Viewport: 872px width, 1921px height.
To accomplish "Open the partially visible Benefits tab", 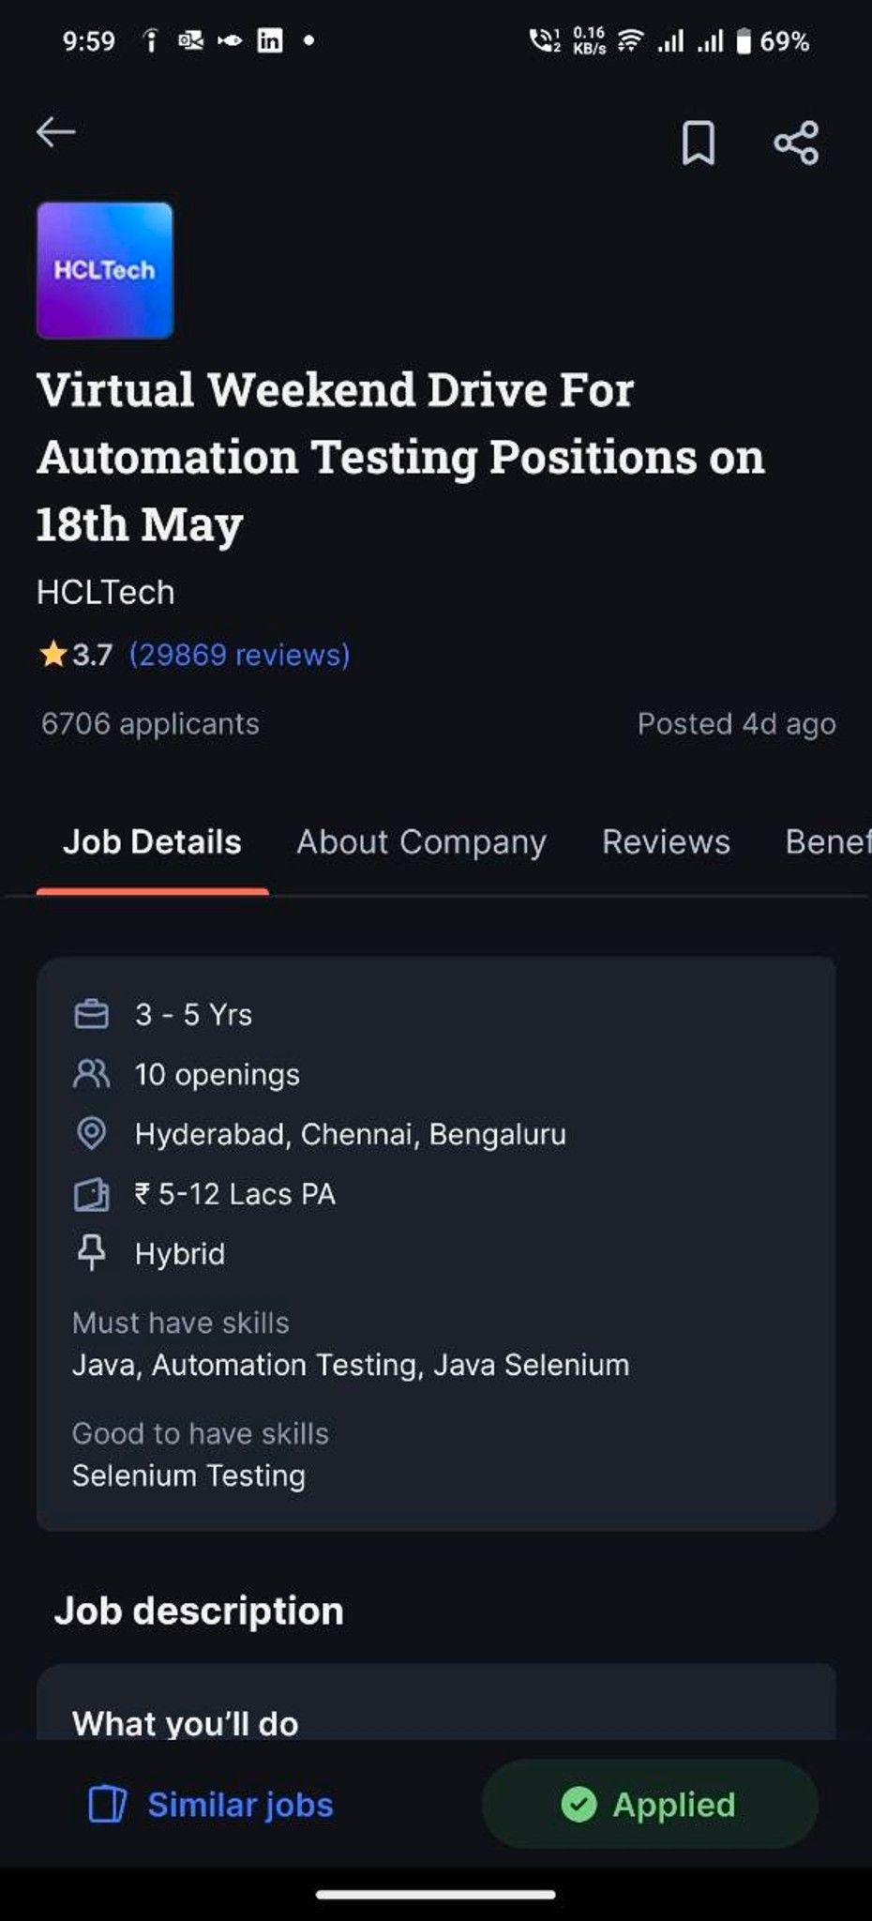I will 828,842.
